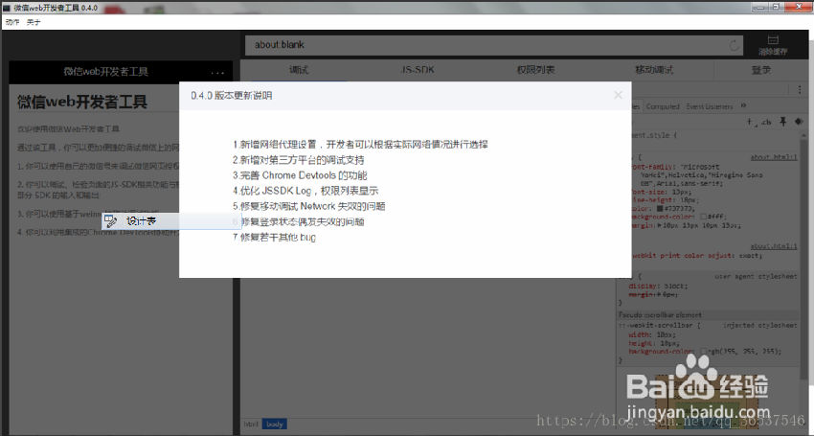
Task: Click the new style rule plus icon
Action: (x=751, y=122)
